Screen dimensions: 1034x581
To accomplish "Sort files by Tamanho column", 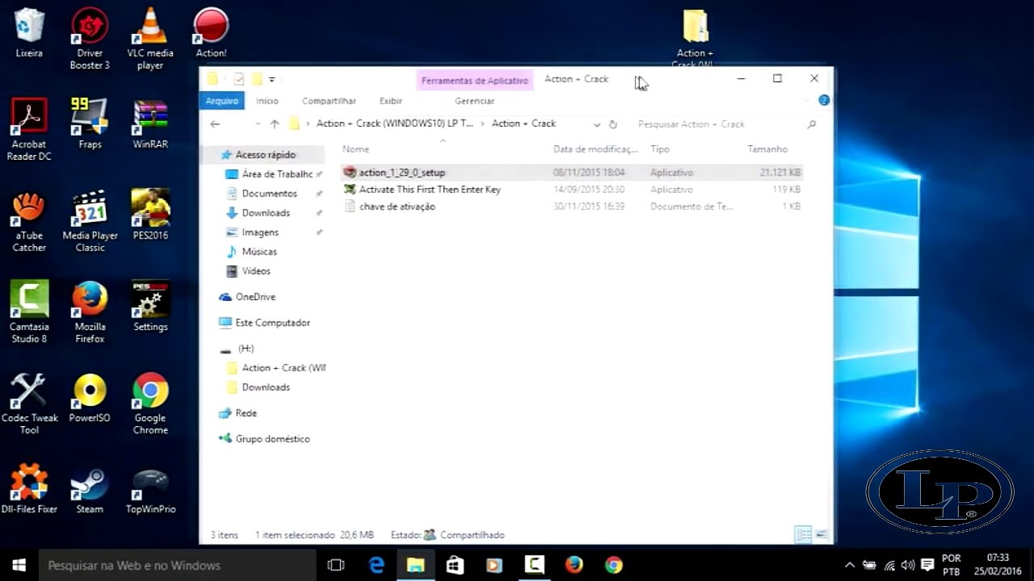I will [x=767, y=149].
